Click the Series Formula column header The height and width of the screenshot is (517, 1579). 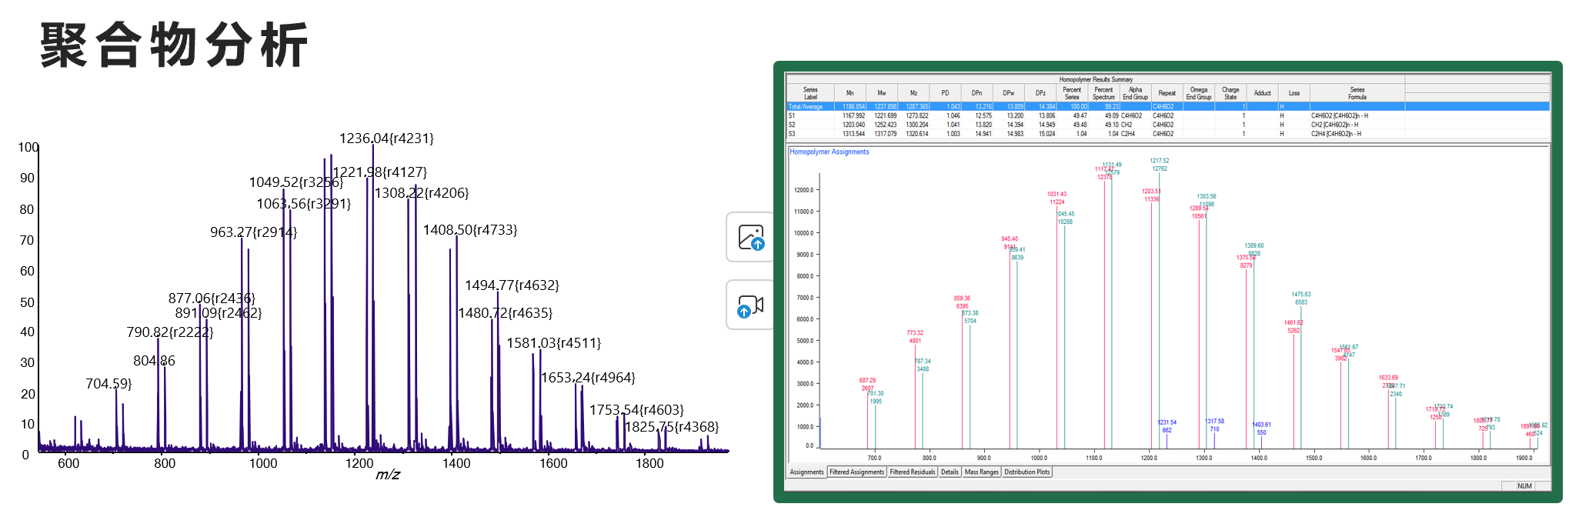(1357, 93)
